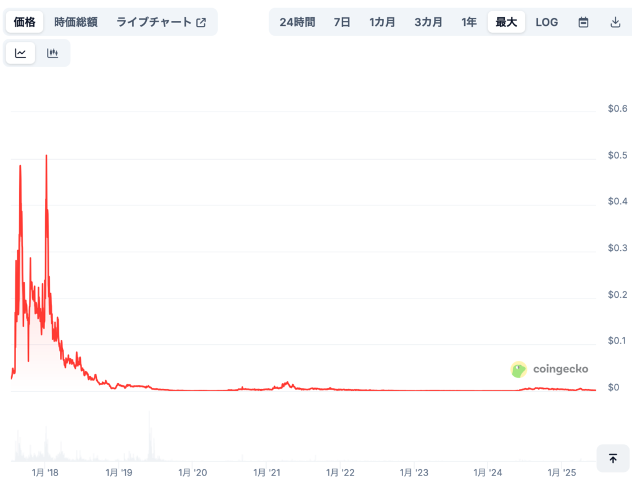Set time range to 3カ月
The width and height of the screenshot is (632, 486).
pos(428,22)
